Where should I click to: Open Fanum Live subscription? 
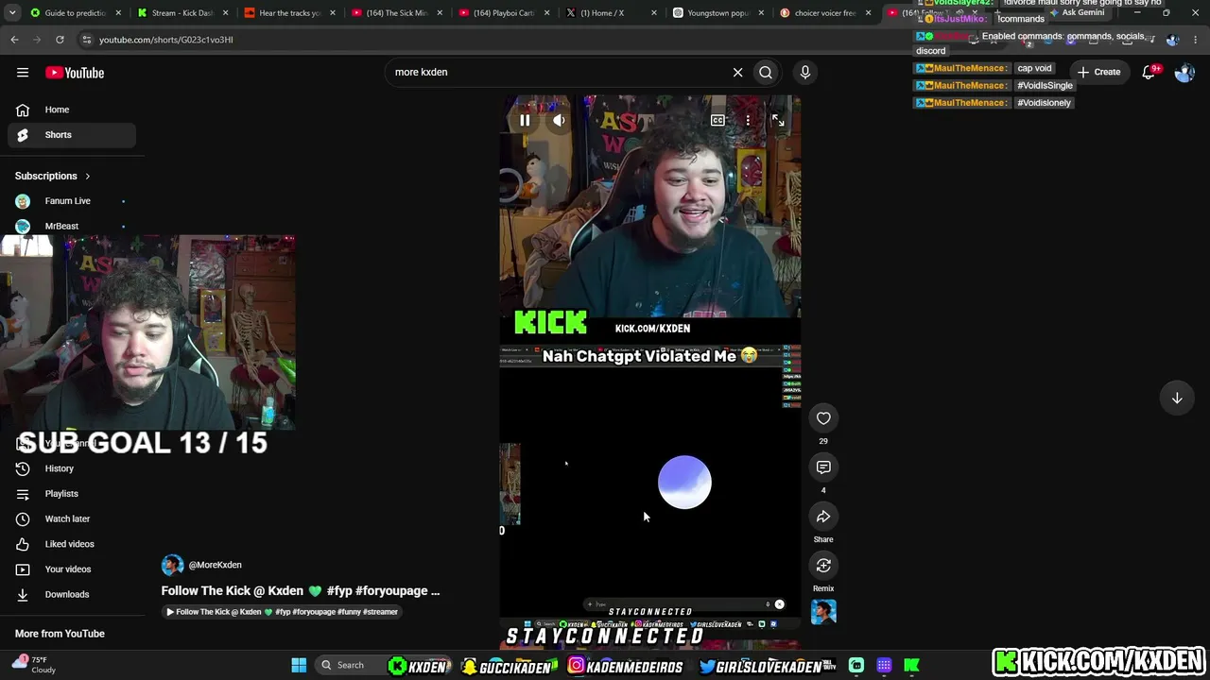[x=72, y=201]
